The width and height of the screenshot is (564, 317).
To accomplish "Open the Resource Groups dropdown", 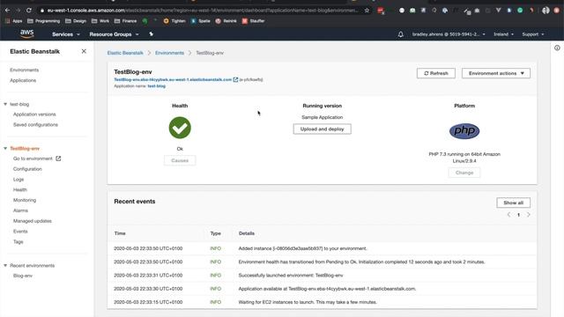I will point(114,34).
